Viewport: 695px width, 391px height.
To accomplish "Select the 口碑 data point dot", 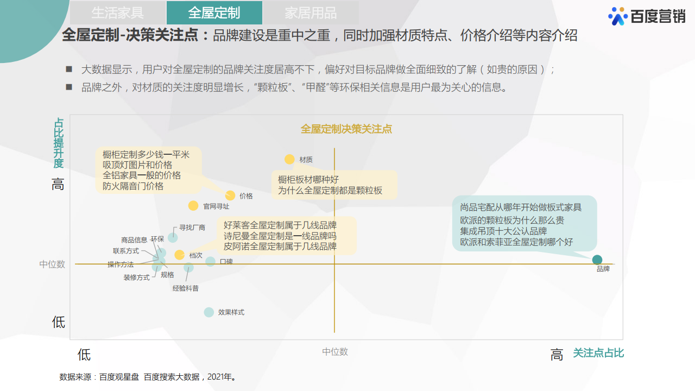I will [211, 261].
